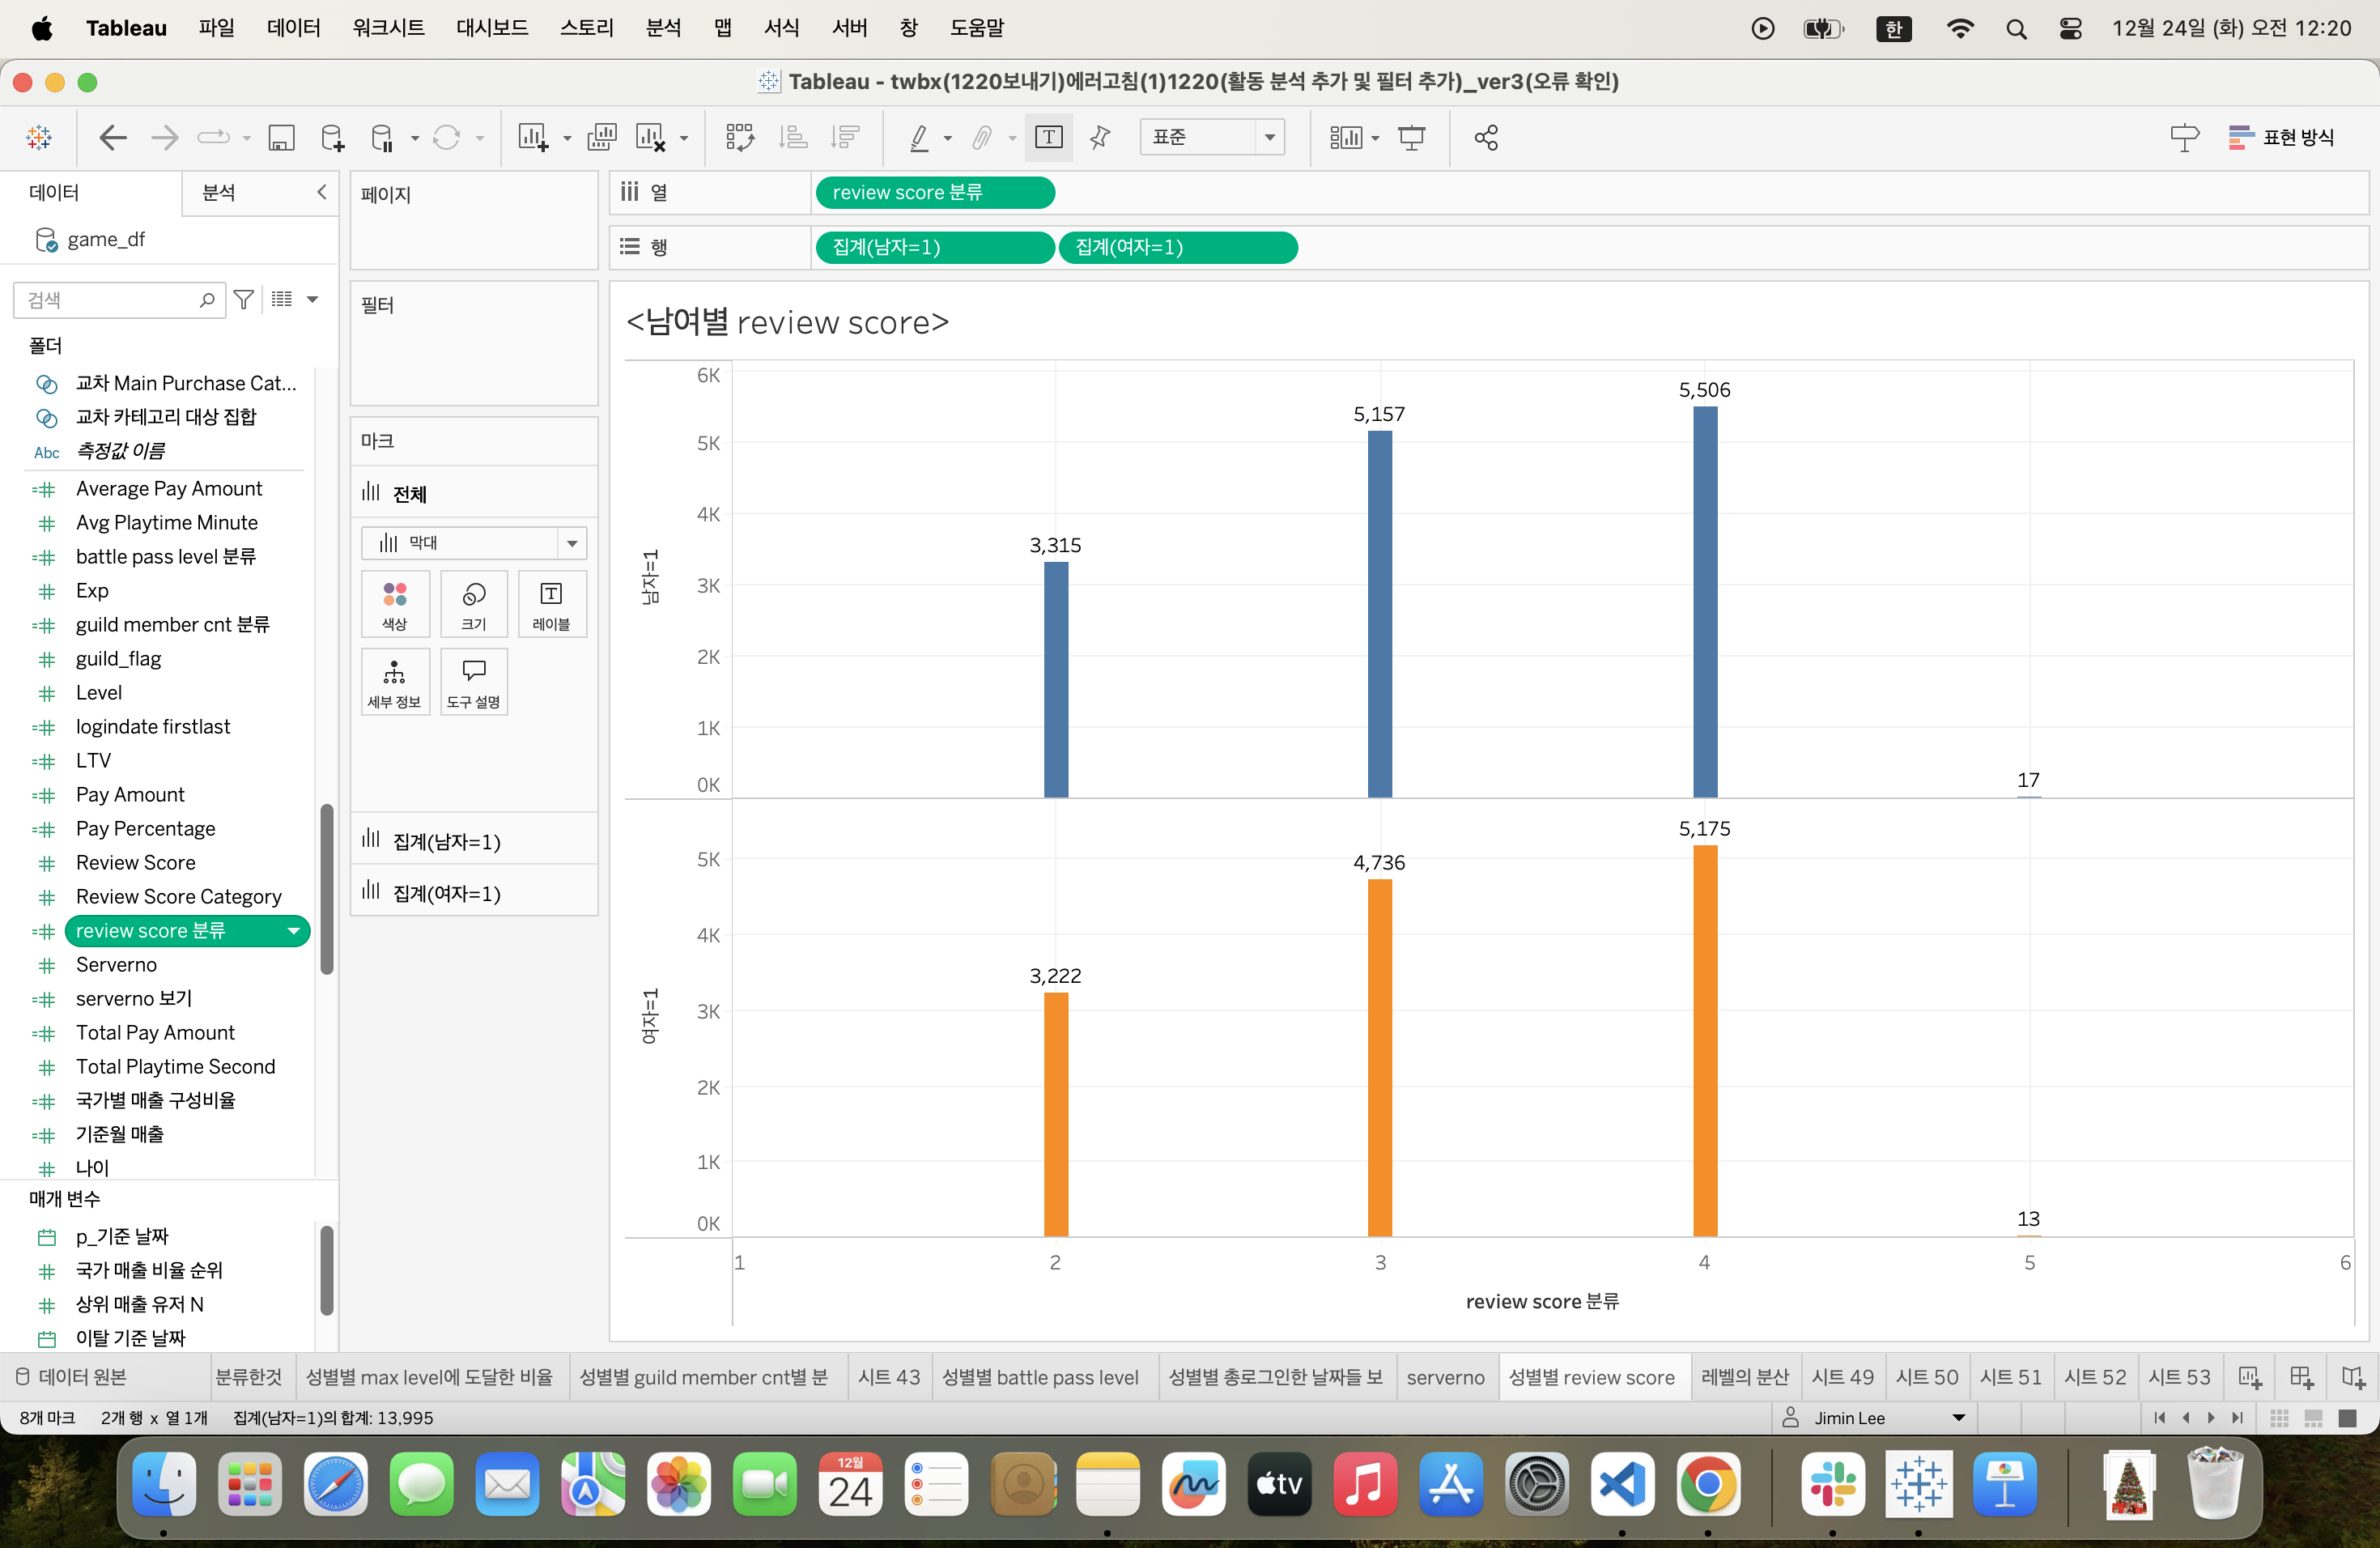Switch to the 성별별 battle pass level tab
The width and height of the screenshot is (2380, 1548).
pos(1040,1377)
